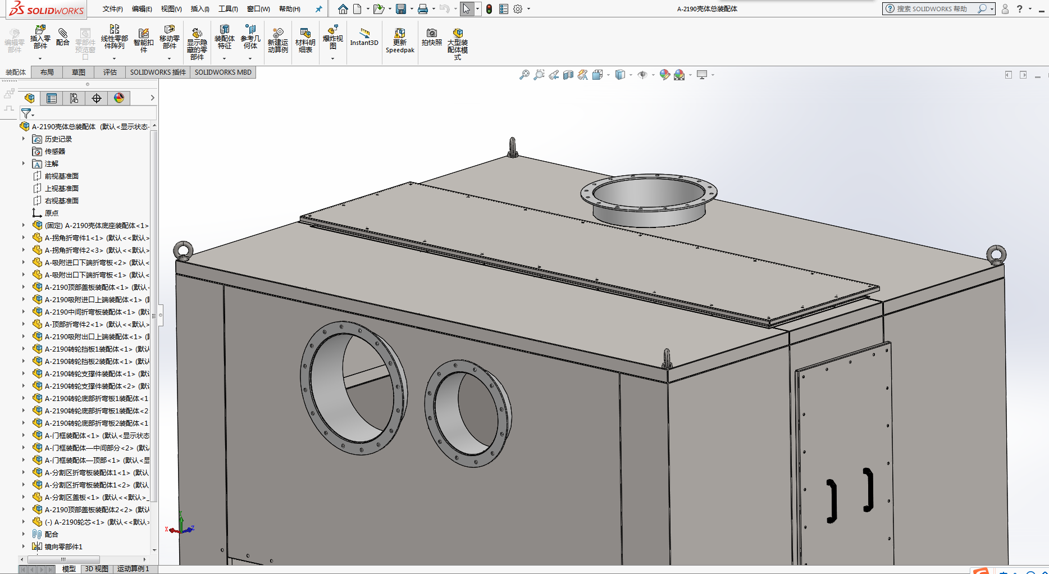Click the 搜索 SOLIDWORKS 帮助 search field
1049x574 pixels.
[932, 9]
